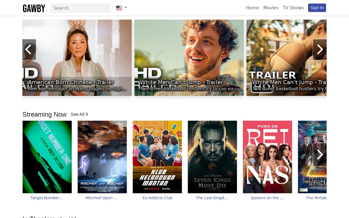Click the 'Mischief Upon …' title link
Viewport: 349px width, 218px height.
[x=101, y=198]
